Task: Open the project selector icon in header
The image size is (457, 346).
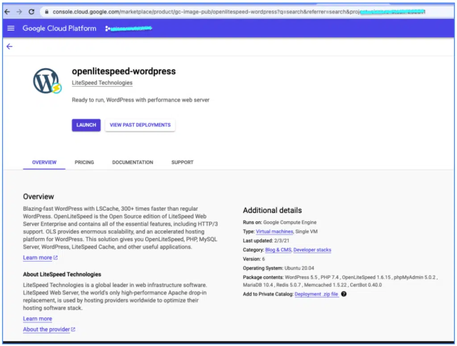Action: (108, 28)
